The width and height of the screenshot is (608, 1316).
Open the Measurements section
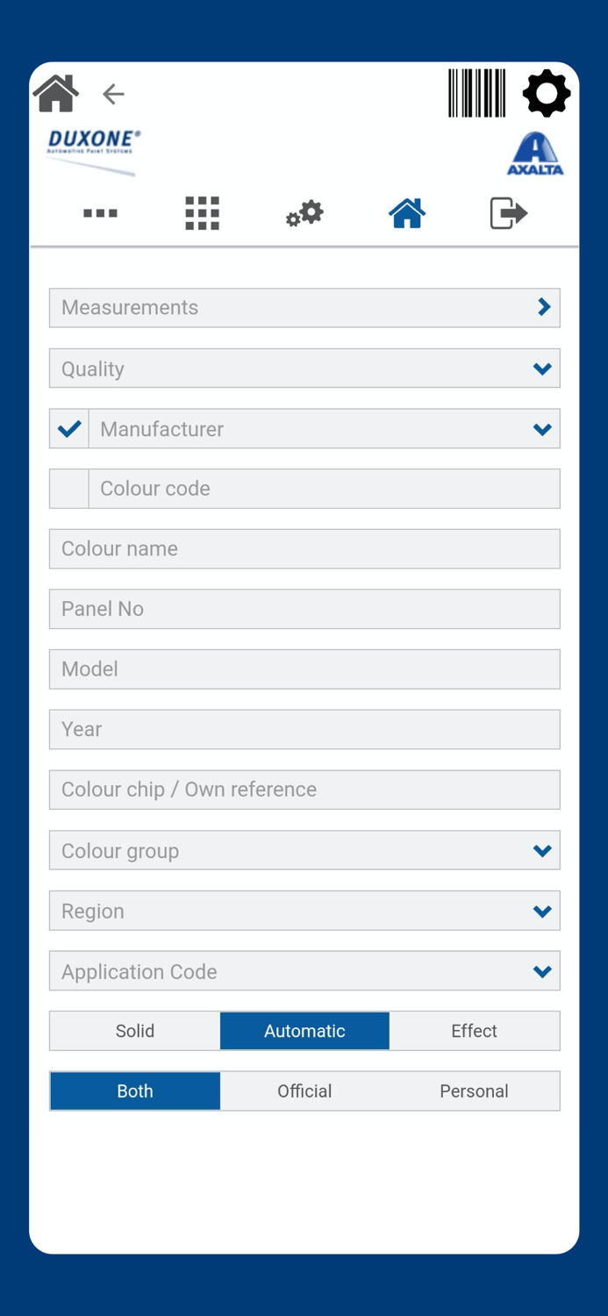304,308
